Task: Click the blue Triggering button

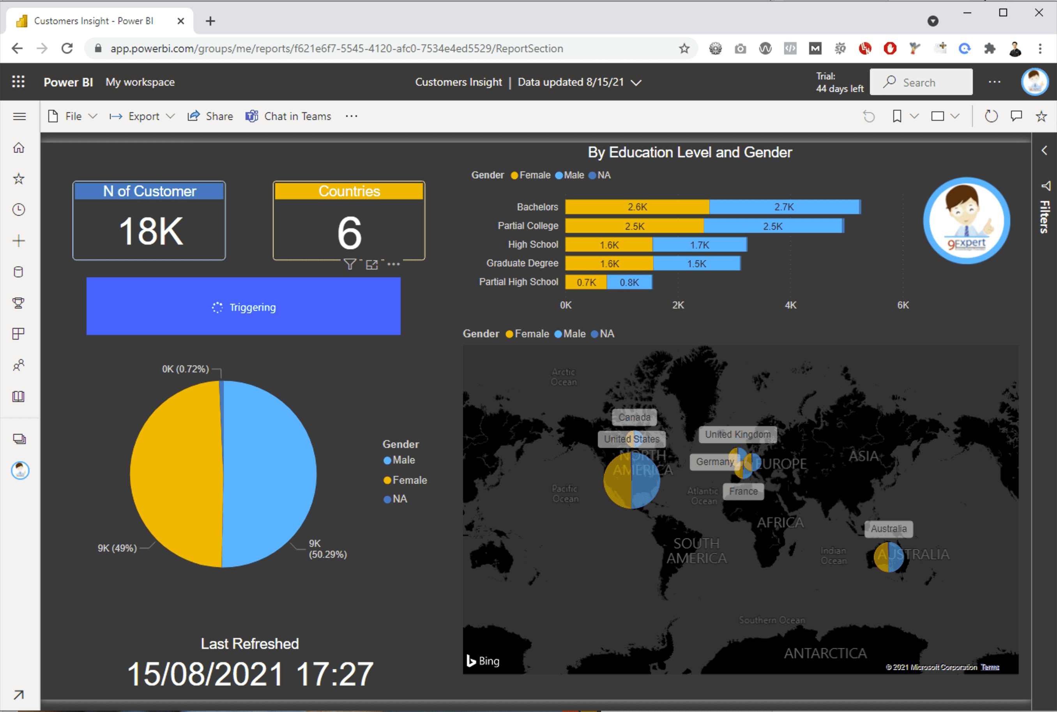Action: click(244, 307)
